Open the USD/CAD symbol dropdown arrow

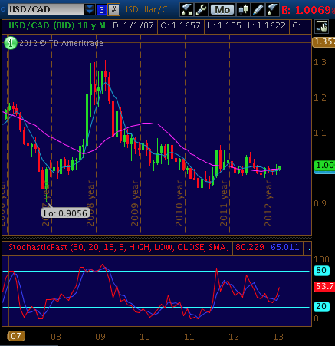90,9
